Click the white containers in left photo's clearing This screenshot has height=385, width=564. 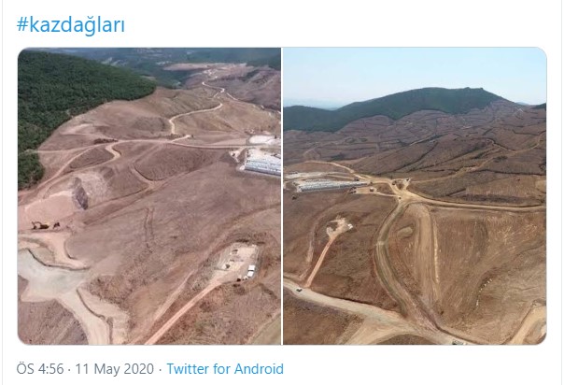[x=250, y=272]
